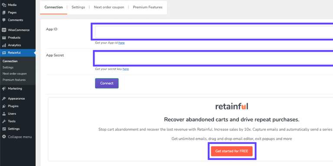Click the 'App ID' field label
This screenshot has width=333, height=166.
click(x=52, y=29)
